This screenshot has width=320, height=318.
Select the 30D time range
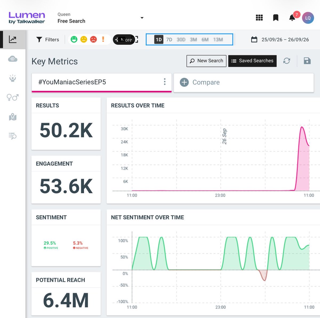(x=181, y=40)
